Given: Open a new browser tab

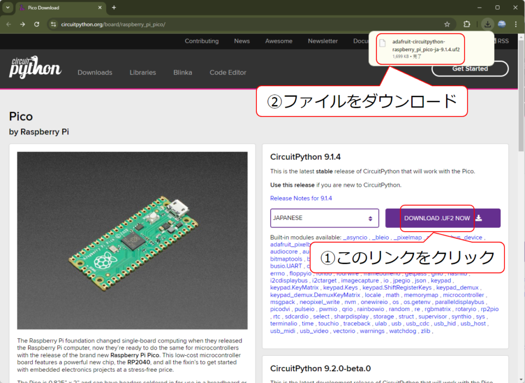Looking at the screenshot, I should coord(114,7).
